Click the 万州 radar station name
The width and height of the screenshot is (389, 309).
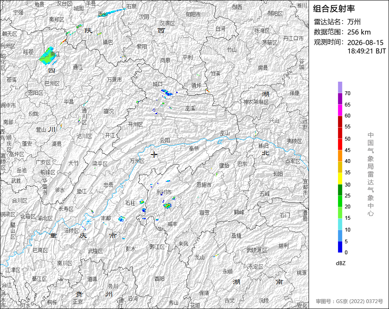click(354, 22)
